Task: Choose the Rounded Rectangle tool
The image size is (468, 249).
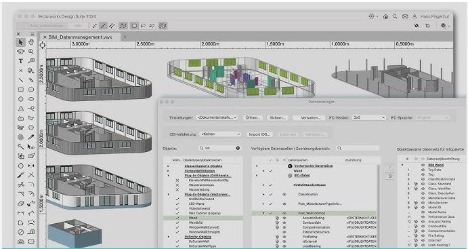Action: [31, 90]
